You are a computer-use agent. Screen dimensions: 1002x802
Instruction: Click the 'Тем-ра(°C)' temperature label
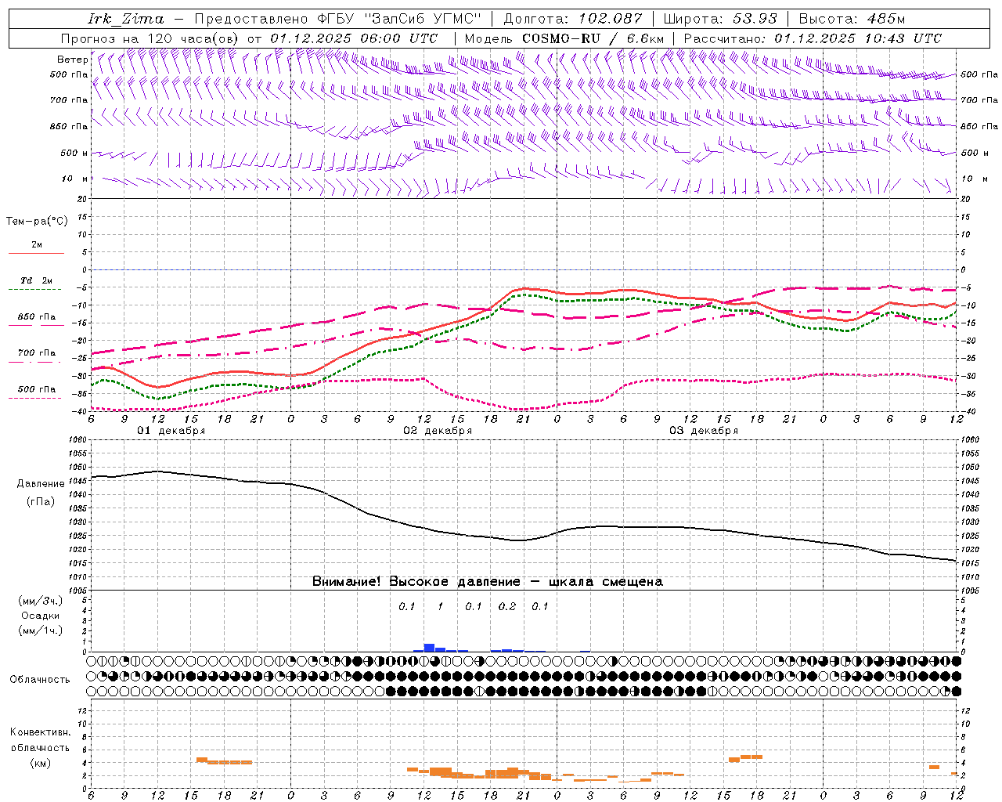tap(37, 222)
